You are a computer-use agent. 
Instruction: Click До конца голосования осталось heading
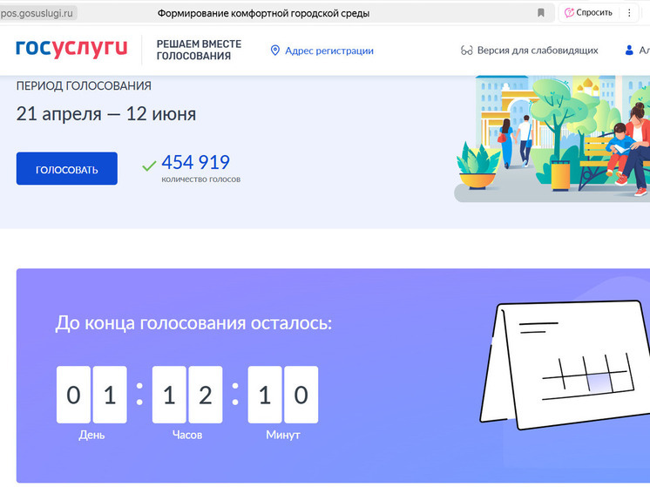[x=193, y=323]
